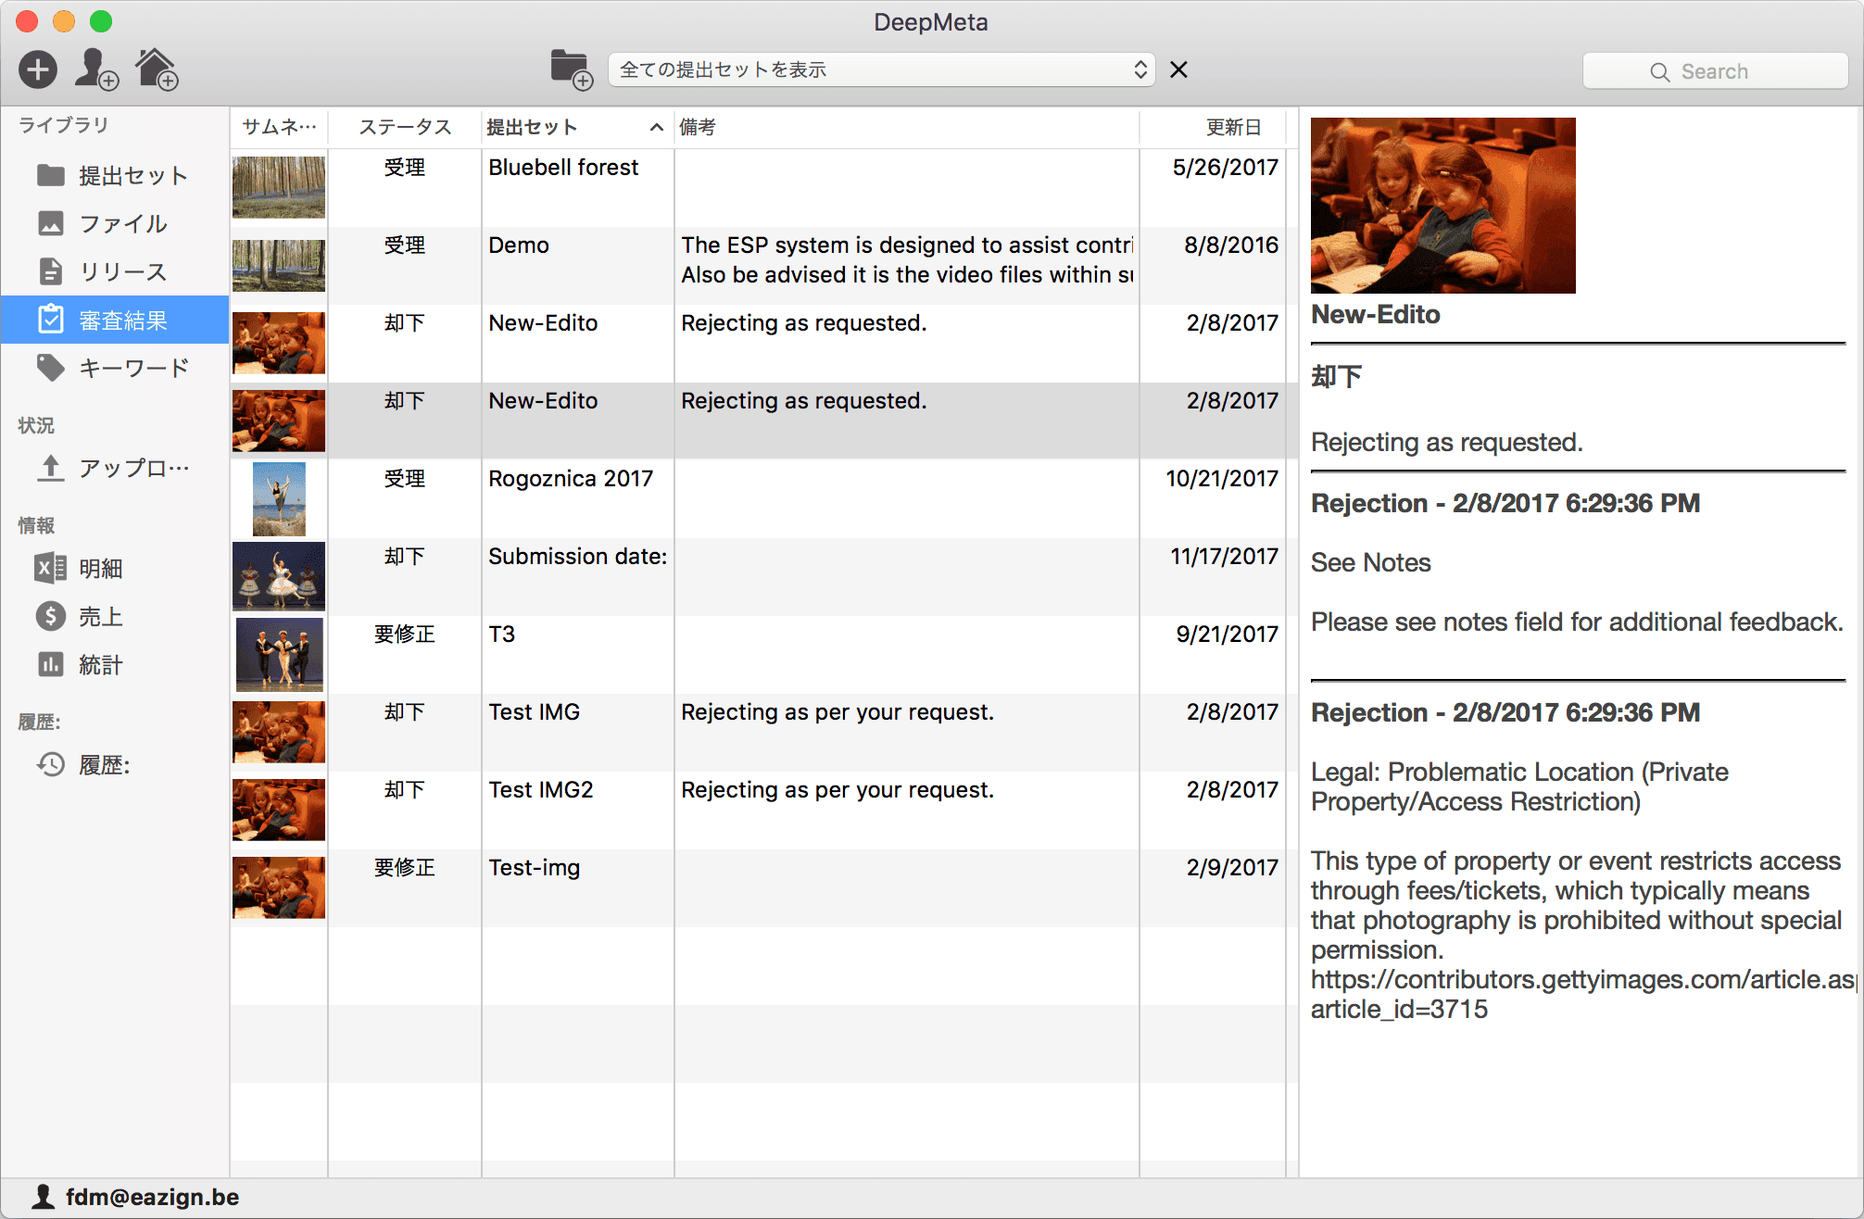Click the add home/property icon
The width and height of the screenshot is (1864, 1219).
pyautogui.click(x=157, y=69)
